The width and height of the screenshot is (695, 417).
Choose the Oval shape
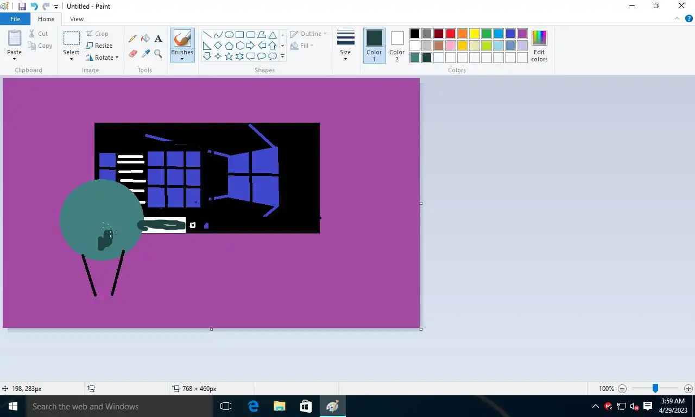(x=229, y=35)
